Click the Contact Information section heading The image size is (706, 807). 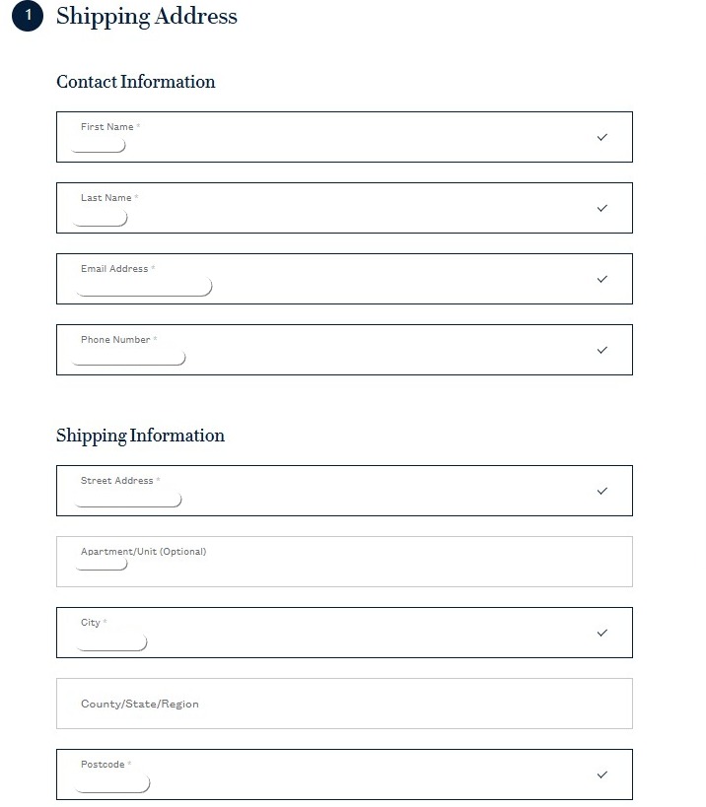pyautogui.click(x=135, y=82)
